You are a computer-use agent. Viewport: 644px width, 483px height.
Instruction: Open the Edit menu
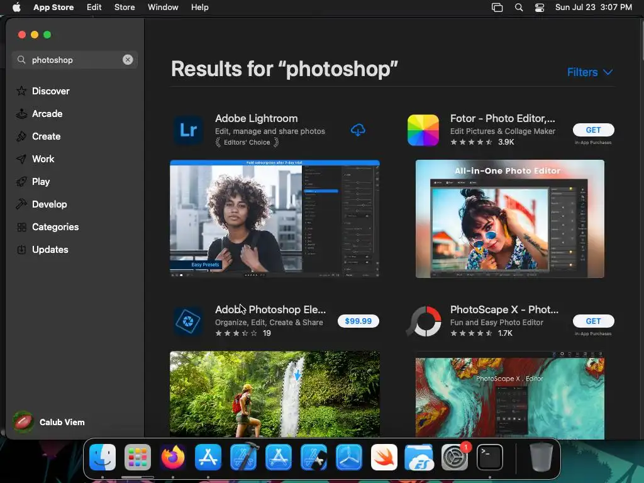click(x=94, y=8)
